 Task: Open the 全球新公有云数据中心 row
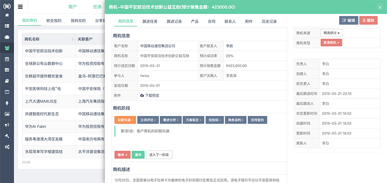[x=44, y=64]
